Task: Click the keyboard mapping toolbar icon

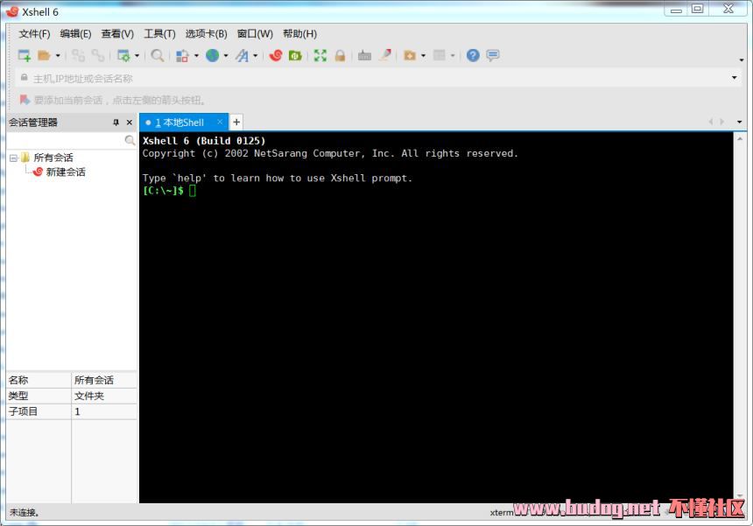Action: pyautogui.click(x=364, y=55)
